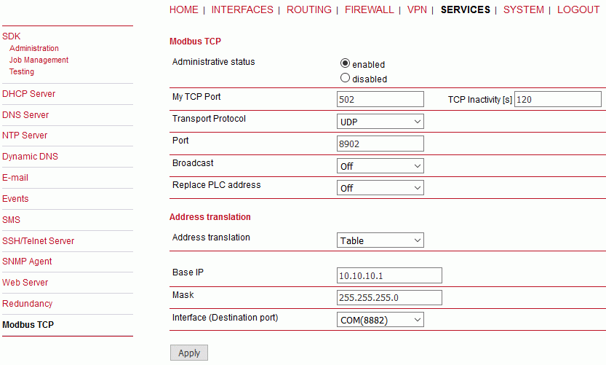Click the Base IP address field
606x365 pixels.
pos(389,275)
